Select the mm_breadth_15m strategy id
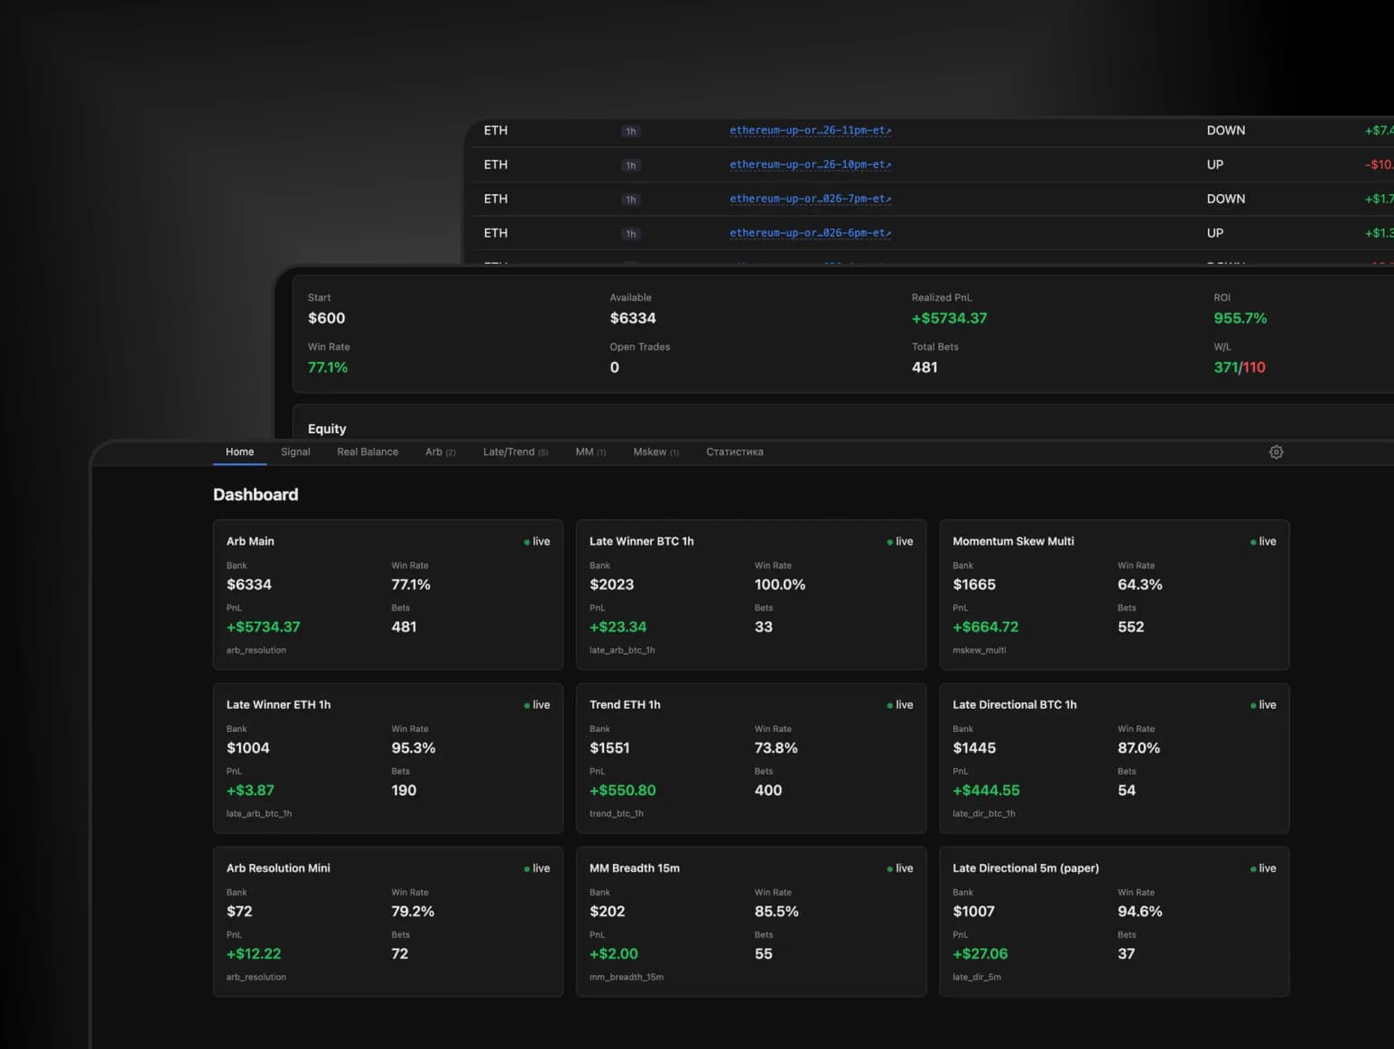Screen dimensions: 1394x1049 coord(627,977)
